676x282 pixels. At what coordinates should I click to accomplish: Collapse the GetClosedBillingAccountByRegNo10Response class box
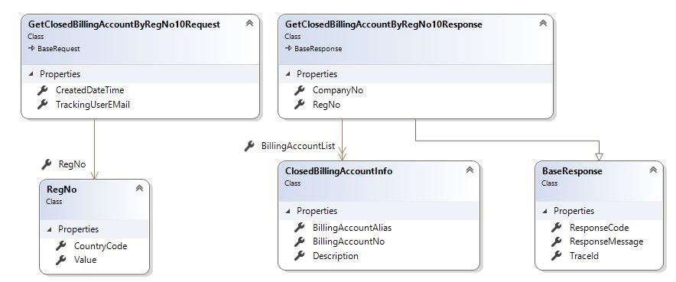click(543, 23)
